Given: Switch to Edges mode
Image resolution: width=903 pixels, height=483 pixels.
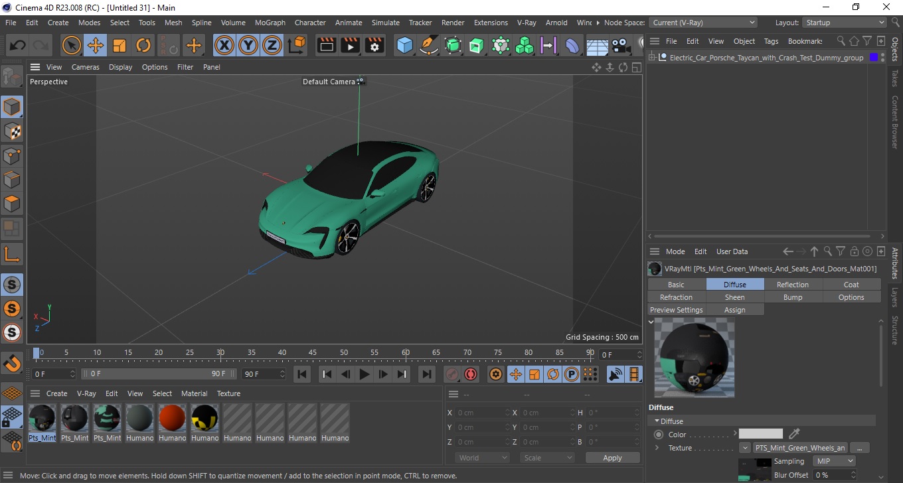Looking at the screenshot, I should 12,179.
